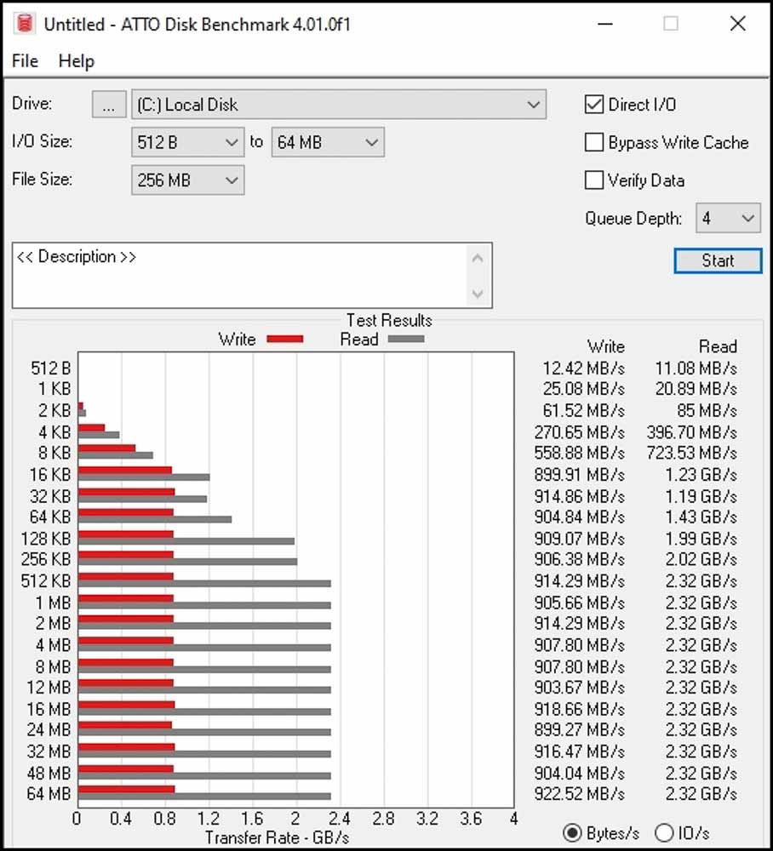The width and height of the screenshot is (773, 851).
Task: Open the 64 MB maximum I/O size dropdown
Action: tap(328, 142)
